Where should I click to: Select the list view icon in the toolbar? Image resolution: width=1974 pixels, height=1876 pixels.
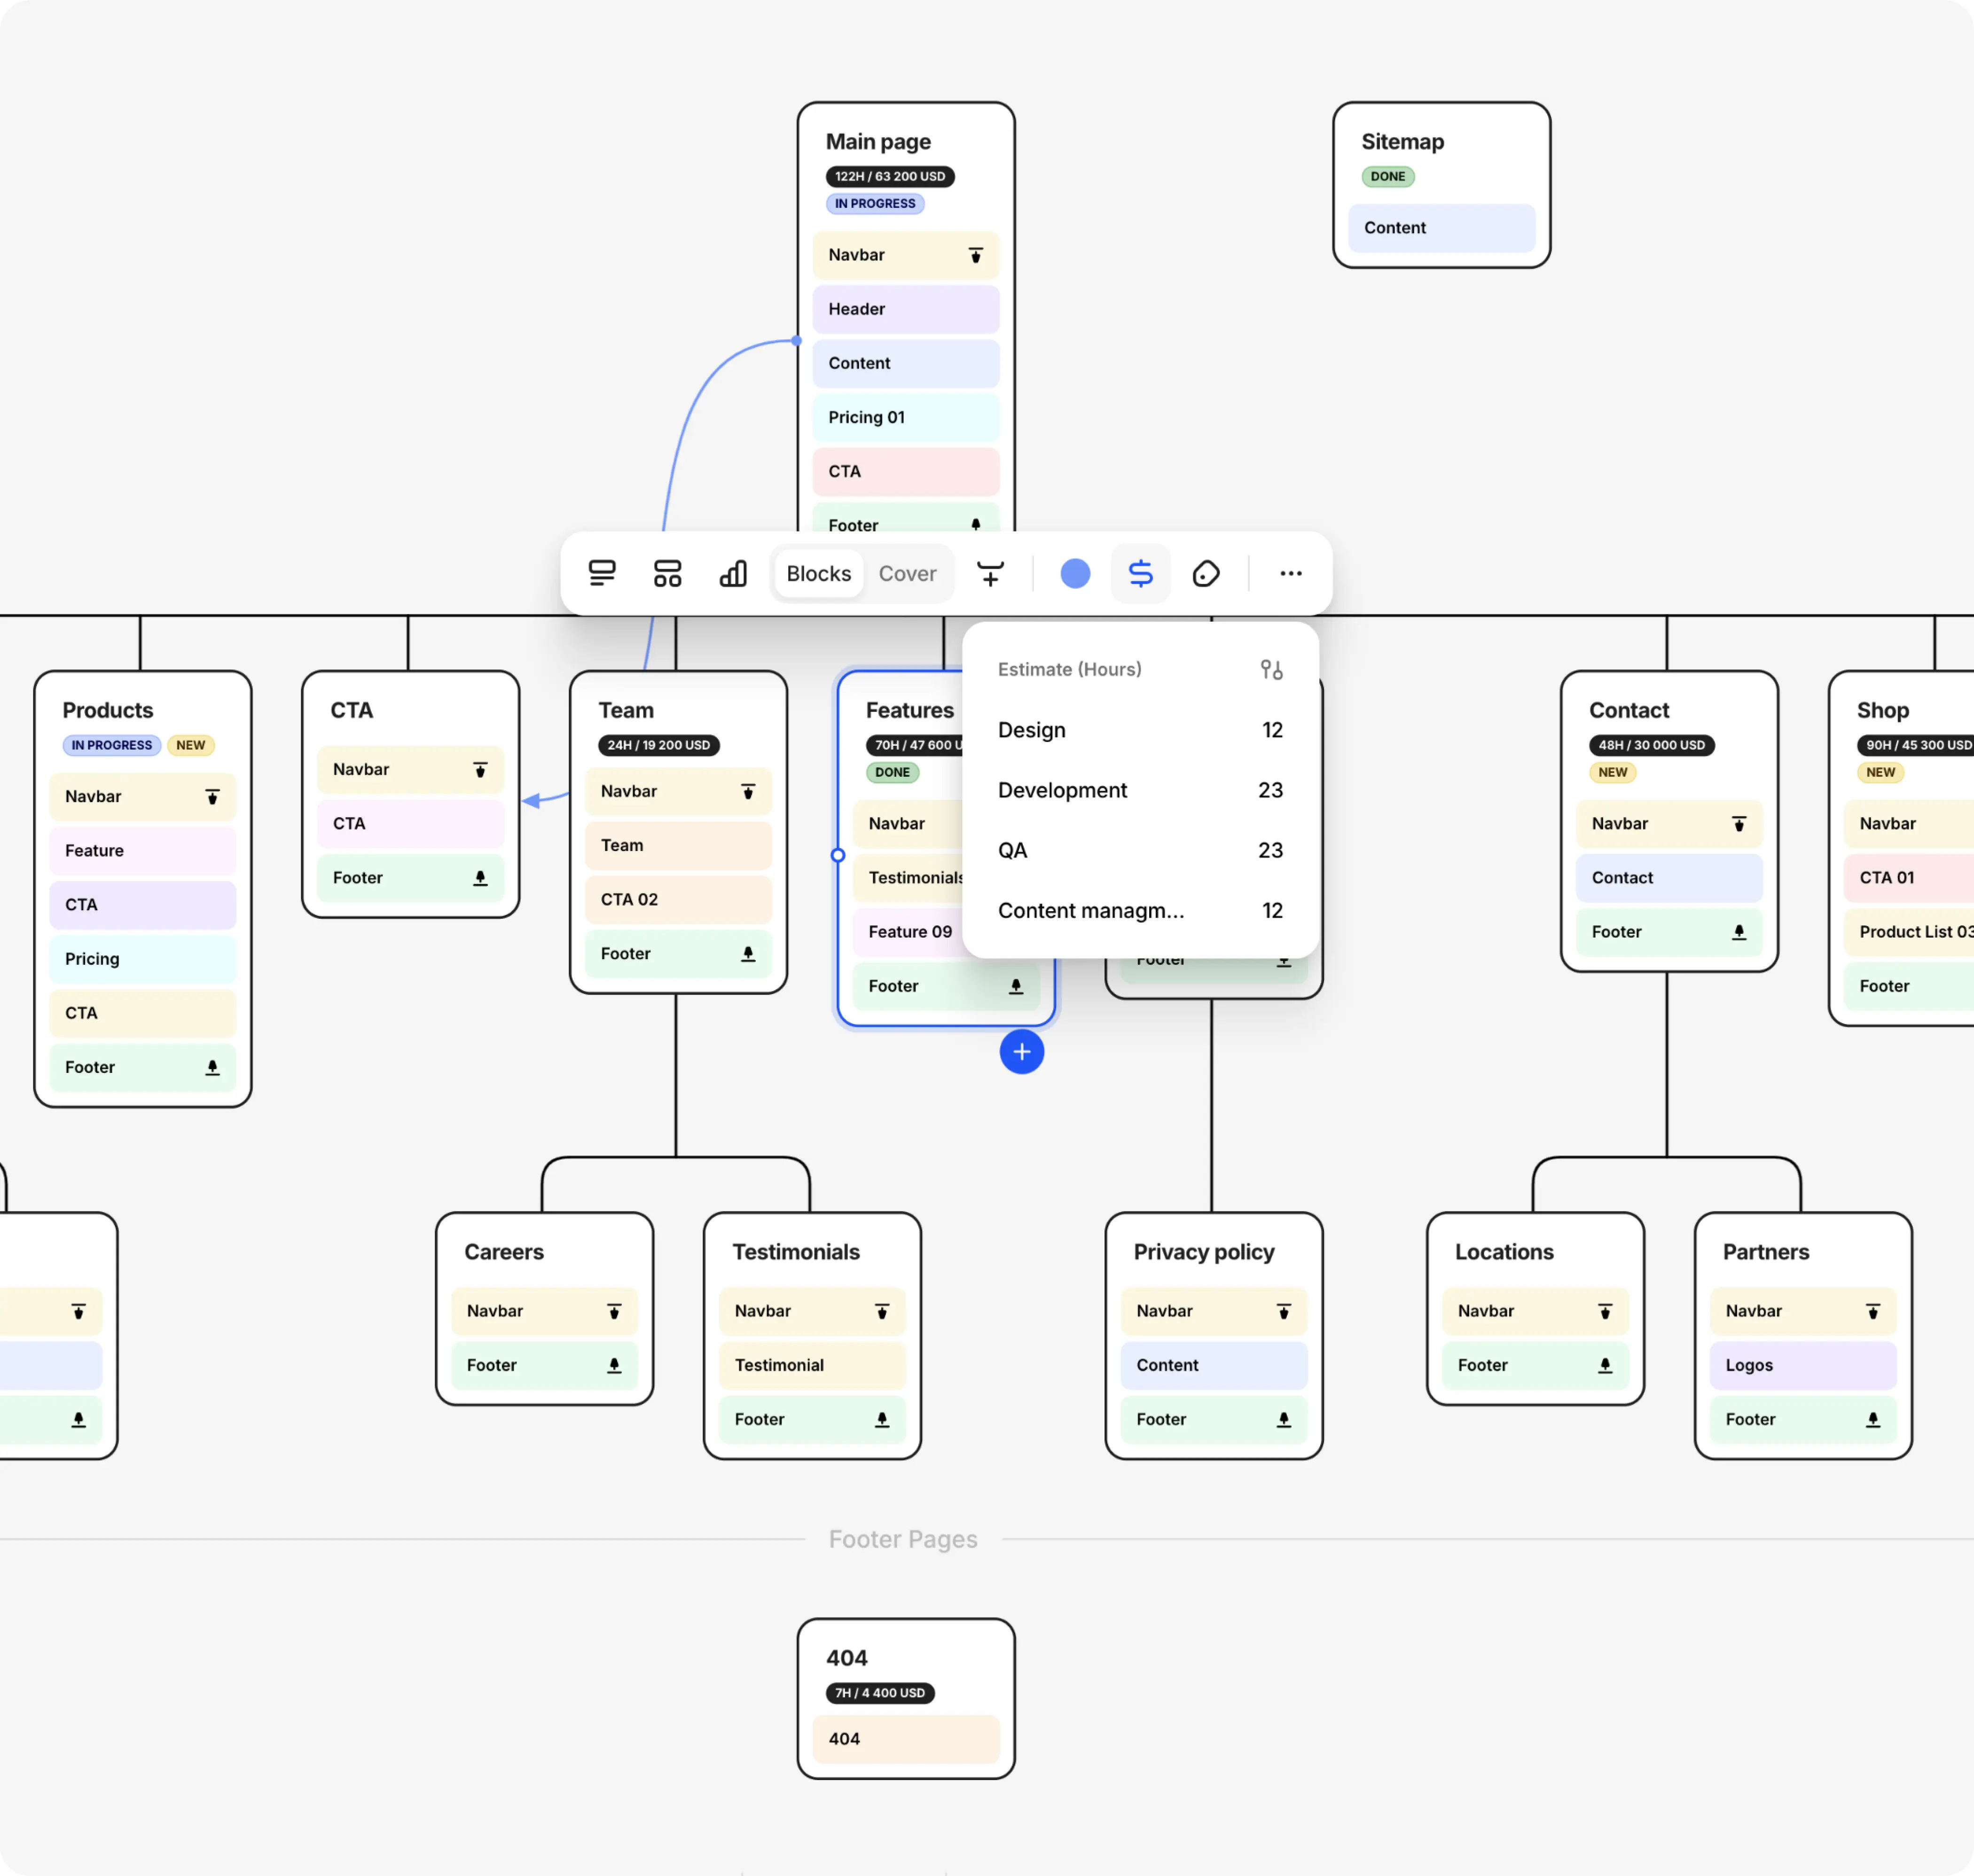click(x=601, y=573)
